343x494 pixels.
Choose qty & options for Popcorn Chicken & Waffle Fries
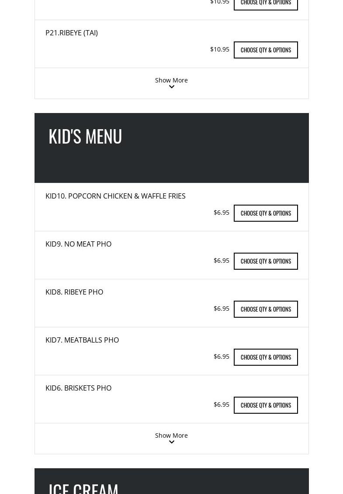[266, 213]
